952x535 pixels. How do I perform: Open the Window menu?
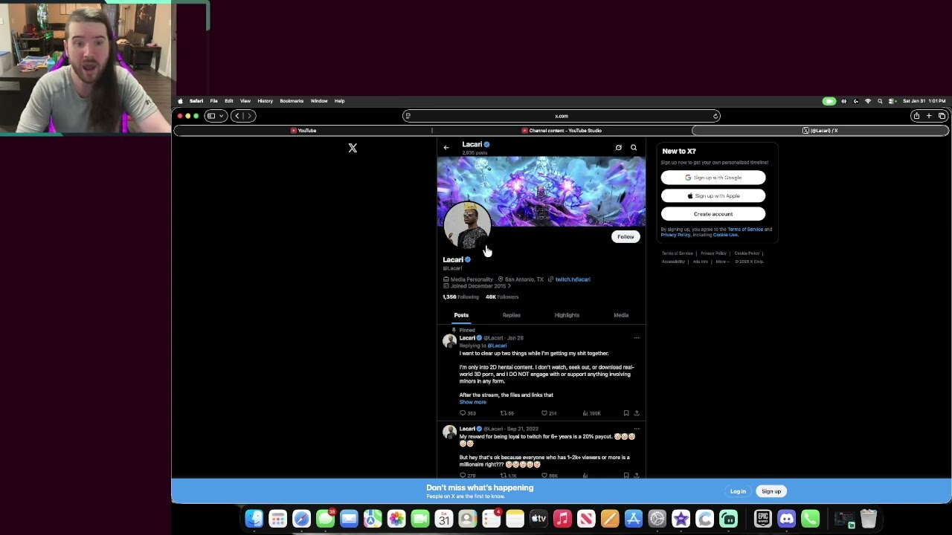pyautogui.click(x=319, y=101)
